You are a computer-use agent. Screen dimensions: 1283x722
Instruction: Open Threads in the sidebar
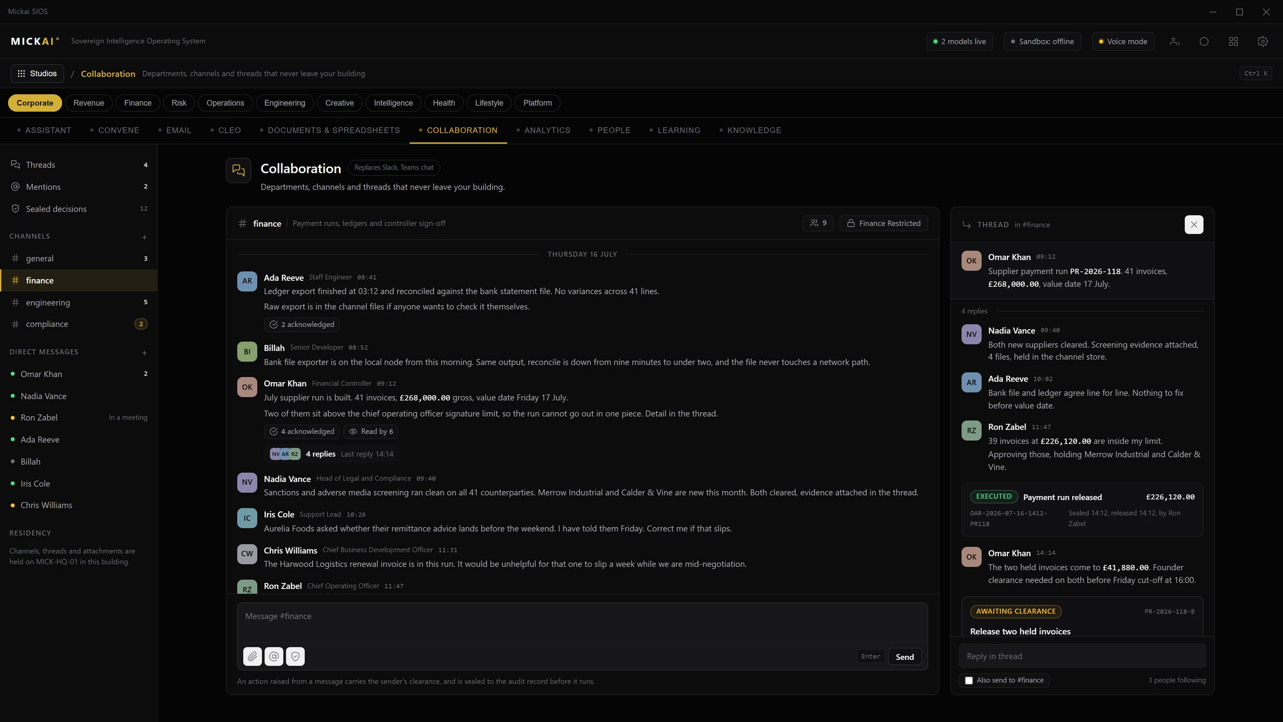coord(79,165)
